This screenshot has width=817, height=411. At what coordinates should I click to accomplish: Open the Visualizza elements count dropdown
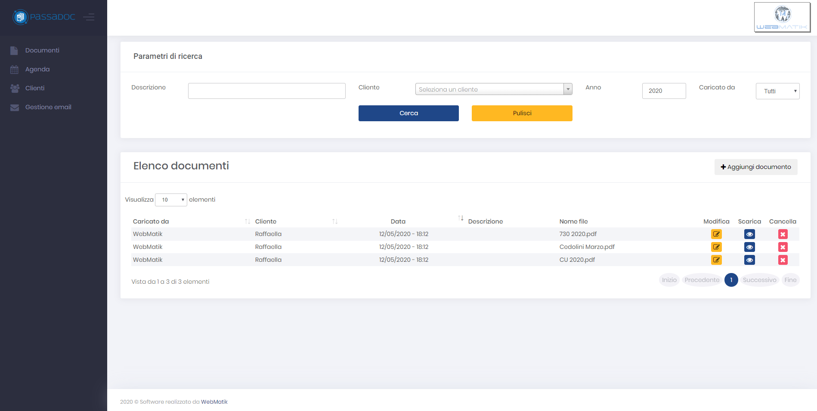(x=171, y=199)
